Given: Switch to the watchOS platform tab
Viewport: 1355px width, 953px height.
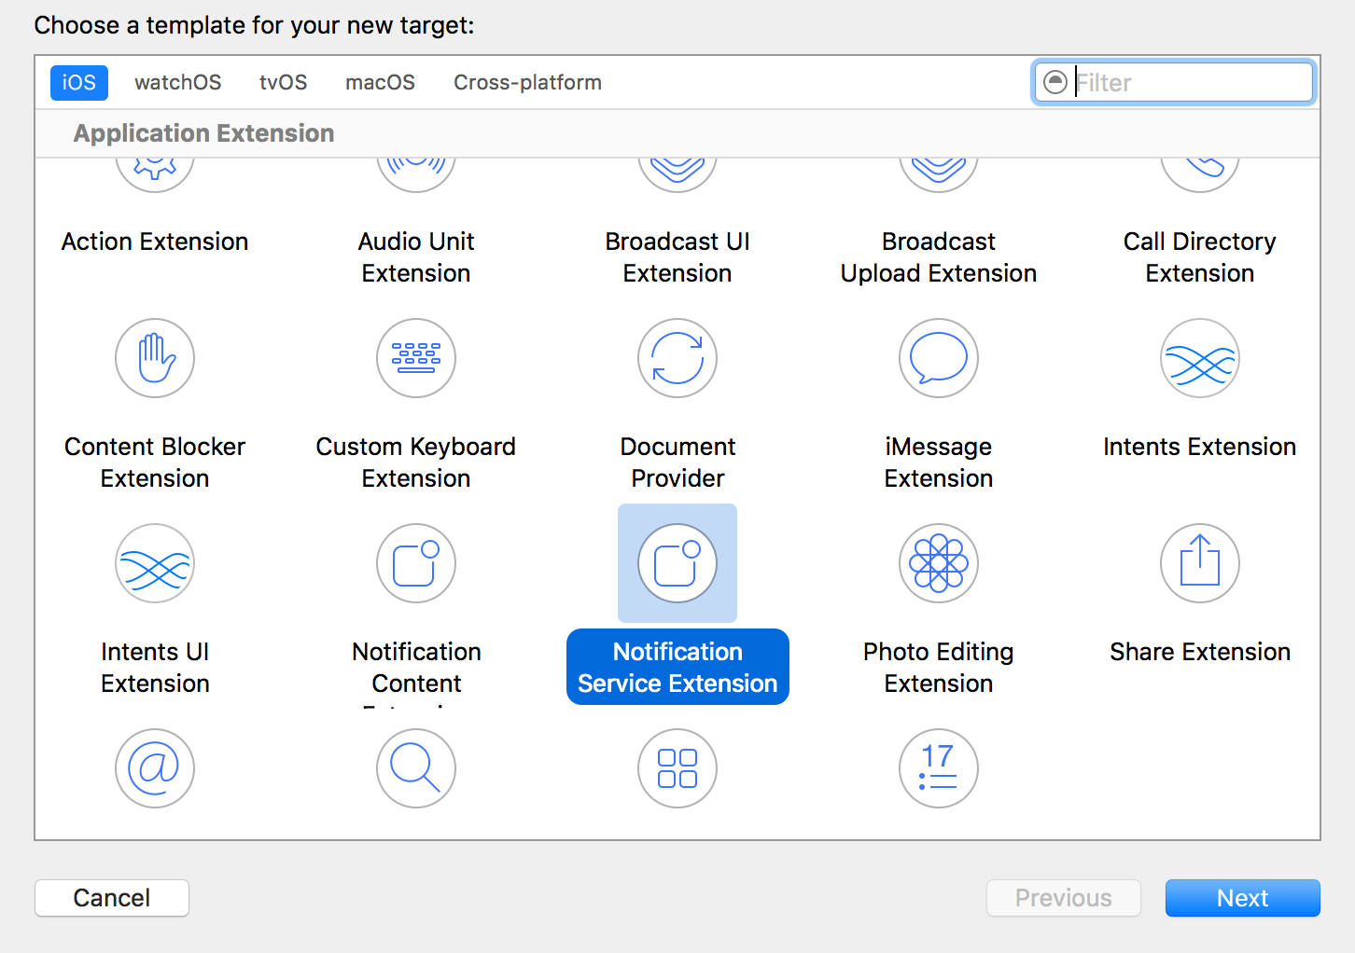Looking at the screenshot, I should click(178, 83).
